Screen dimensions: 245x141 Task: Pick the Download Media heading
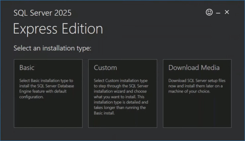pyautogui.click(x=194, y=68)
